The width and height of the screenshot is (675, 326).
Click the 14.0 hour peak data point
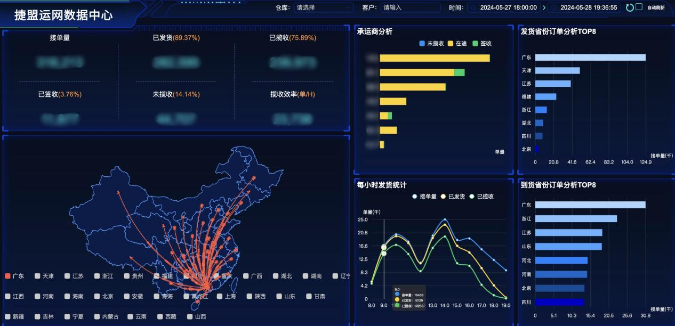click(x=445, y=219)
